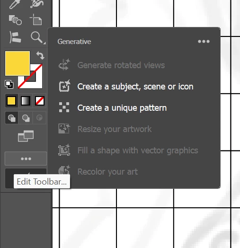Image resolution: width=240 pixels, height=248 pixels.
Task: Toggle Draw Inside mode
Action: [39, 118]
